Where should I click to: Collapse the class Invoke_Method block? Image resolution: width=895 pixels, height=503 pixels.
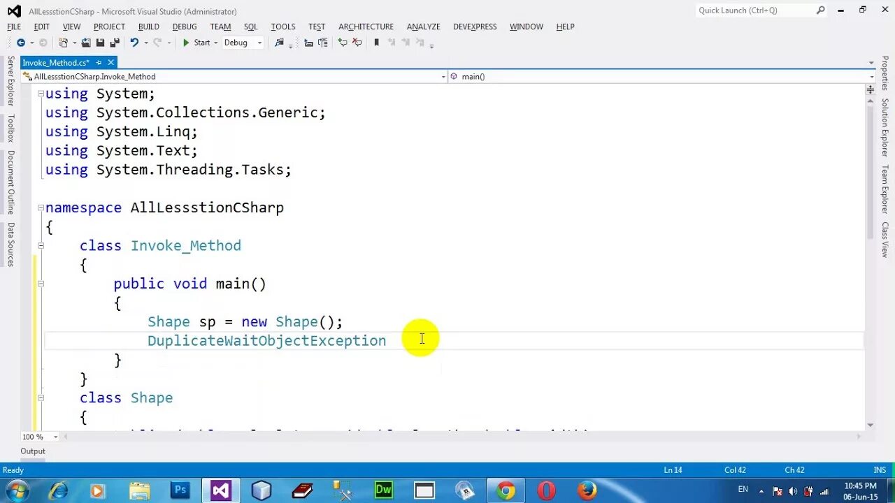(41, 245)
